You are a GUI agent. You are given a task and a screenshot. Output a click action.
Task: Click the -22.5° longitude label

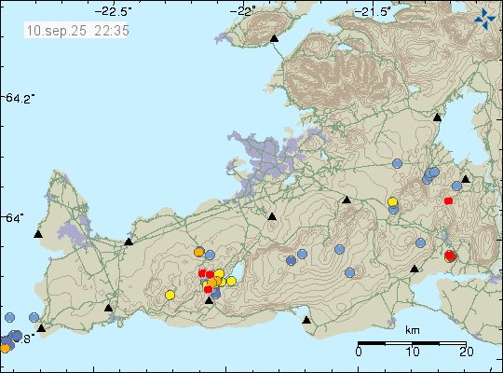coord(113,12)
